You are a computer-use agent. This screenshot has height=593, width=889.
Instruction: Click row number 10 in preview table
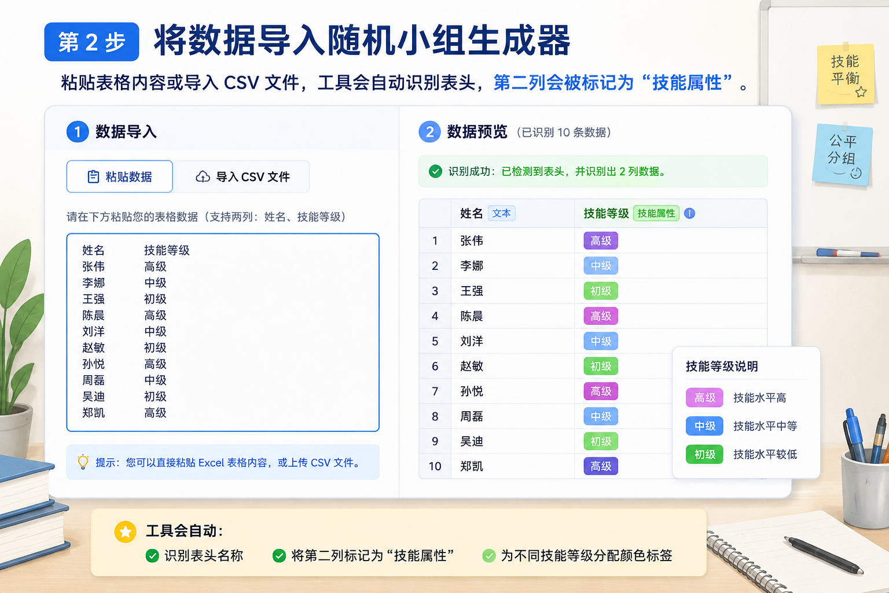coord(435,466)
